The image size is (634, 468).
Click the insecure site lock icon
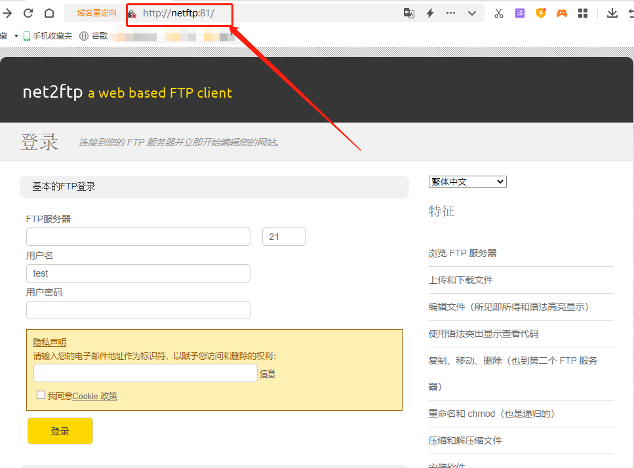pos(132,14)
